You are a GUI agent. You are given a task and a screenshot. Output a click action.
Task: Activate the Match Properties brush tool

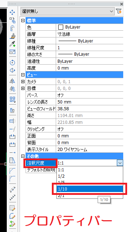[12, 36]
